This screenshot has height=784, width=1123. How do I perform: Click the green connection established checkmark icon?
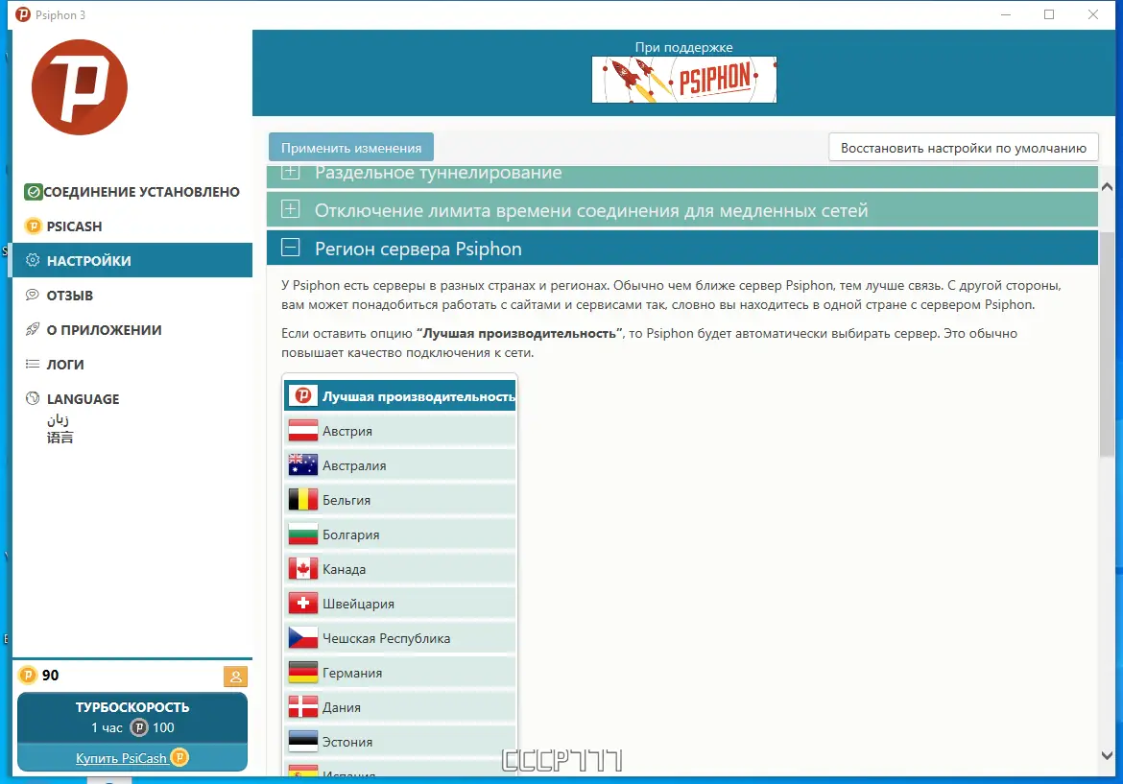tap(33, 192)
